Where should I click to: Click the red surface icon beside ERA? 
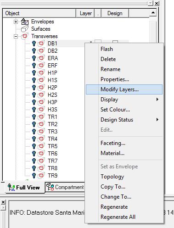coord(41,58)
